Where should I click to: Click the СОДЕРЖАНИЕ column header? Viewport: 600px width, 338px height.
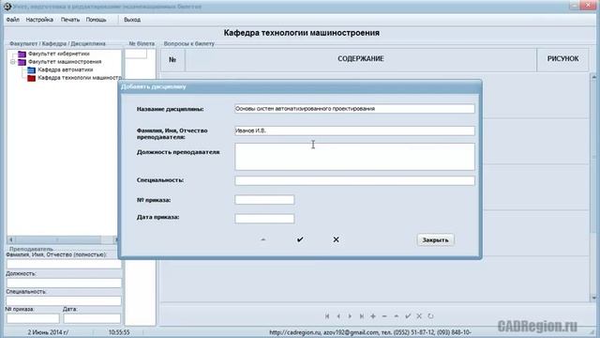361,59
